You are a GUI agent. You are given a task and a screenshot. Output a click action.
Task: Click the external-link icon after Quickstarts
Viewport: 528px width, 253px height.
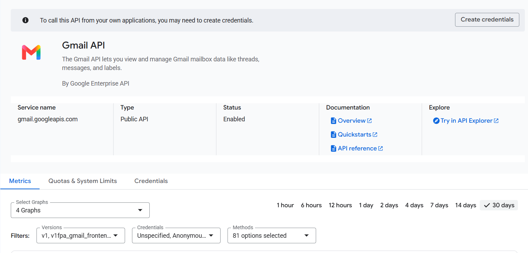pyautogui.click(x=375, y=134)
